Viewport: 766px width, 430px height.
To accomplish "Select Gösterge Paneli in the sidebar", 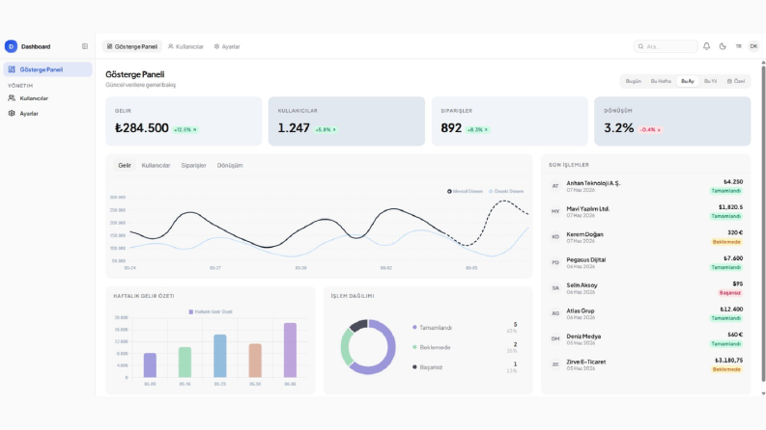I will tap(47, 69).
